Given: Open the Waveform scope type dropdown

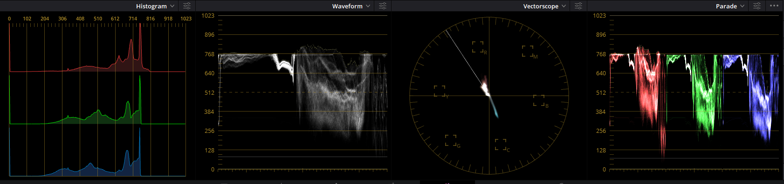Looking at the screenshot, I should click(x=351, y=6).
